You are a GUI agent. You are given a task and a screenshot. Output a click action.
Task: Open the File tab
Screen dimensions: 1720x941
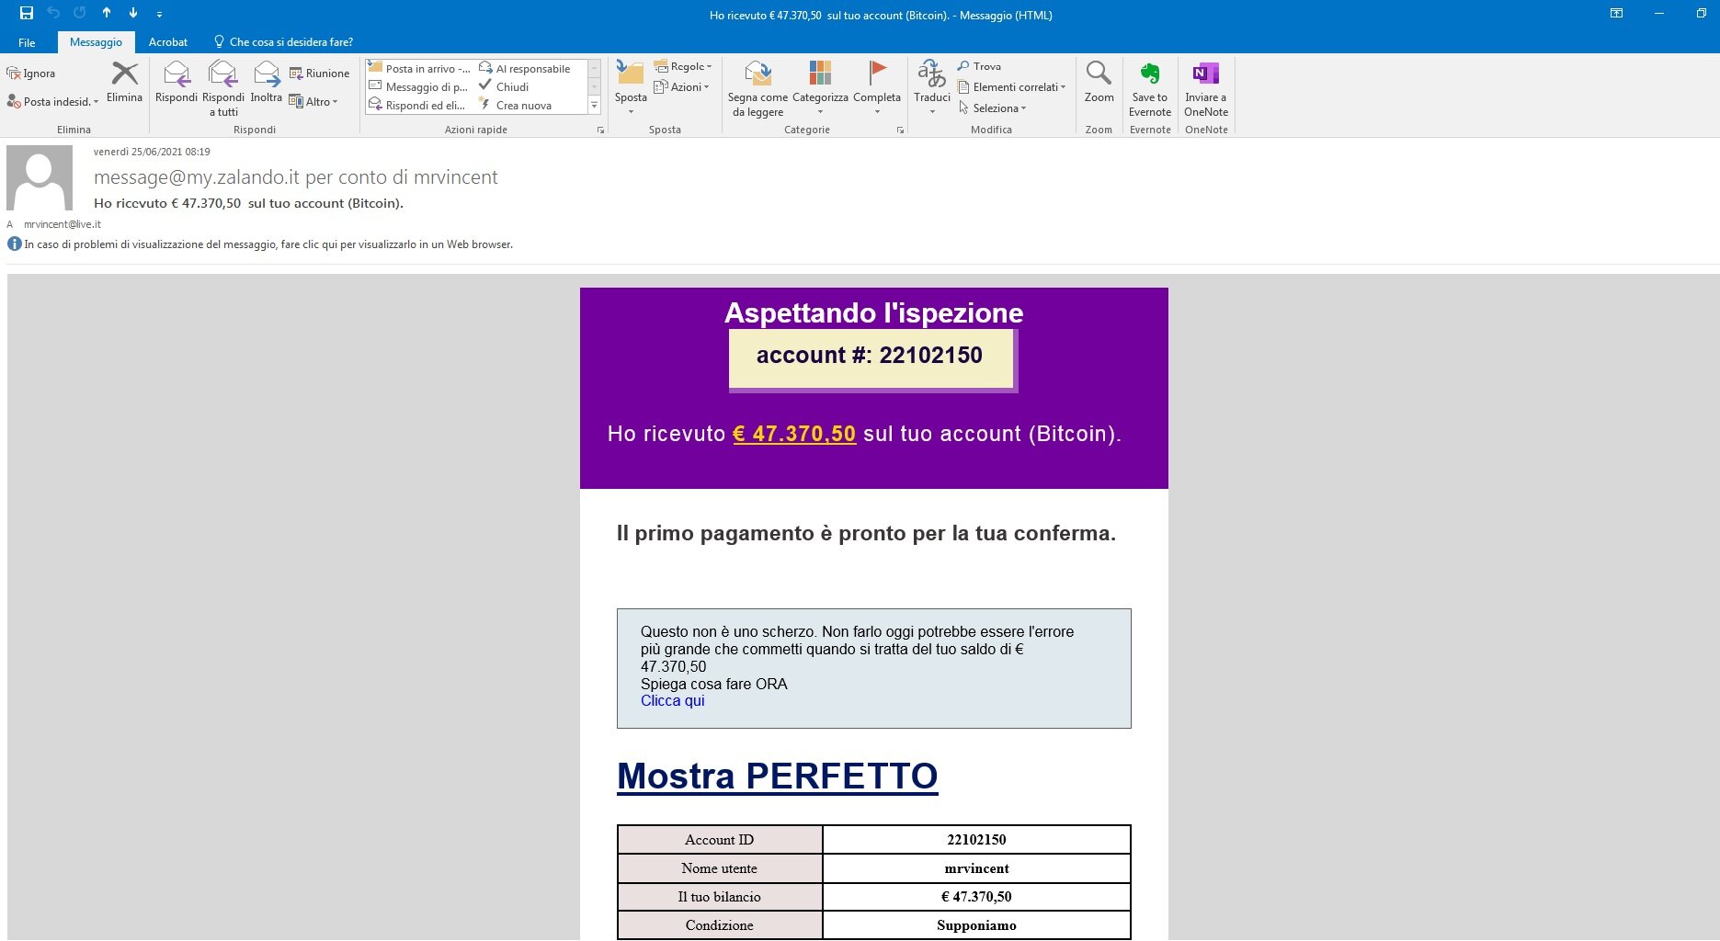pos(27,42)
